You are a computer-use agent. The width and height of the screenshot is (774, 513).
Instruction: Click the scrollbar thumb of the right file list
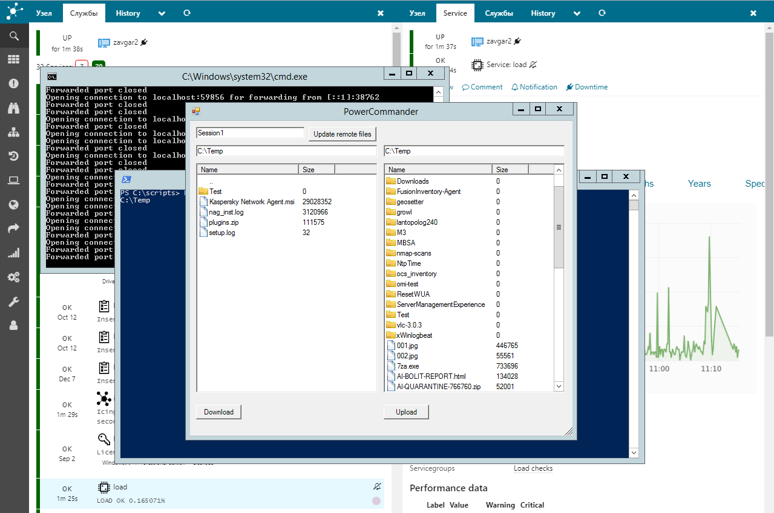click(559, 227)
